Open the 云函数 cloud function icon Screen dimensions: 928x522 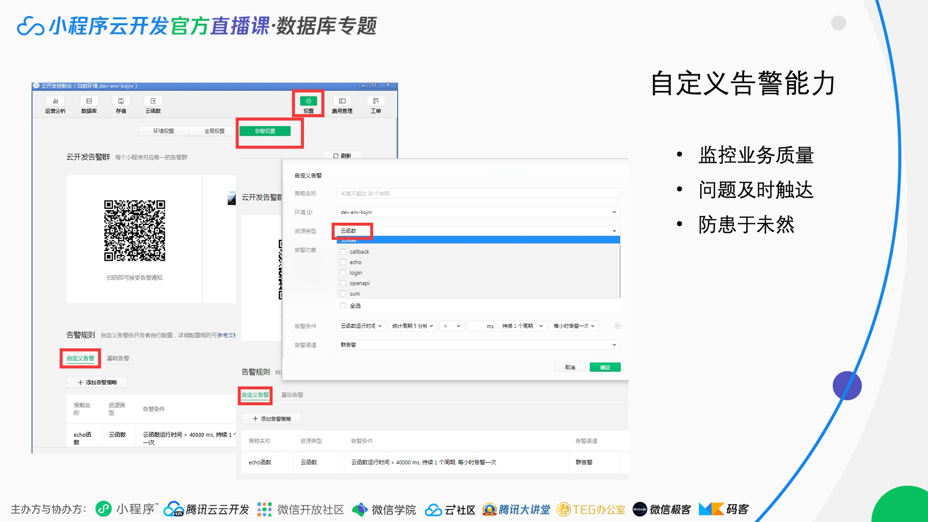(x=153, y=104)
